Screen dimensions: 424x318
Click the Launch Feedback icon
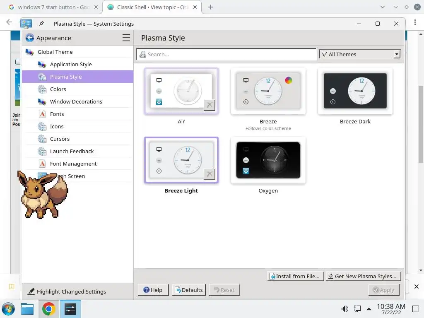[42, 152]
